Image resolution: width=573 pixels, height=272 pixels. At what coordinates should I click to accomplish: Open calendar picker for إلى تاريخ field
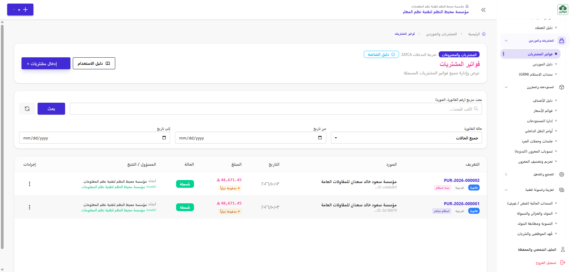click(164, 138)
